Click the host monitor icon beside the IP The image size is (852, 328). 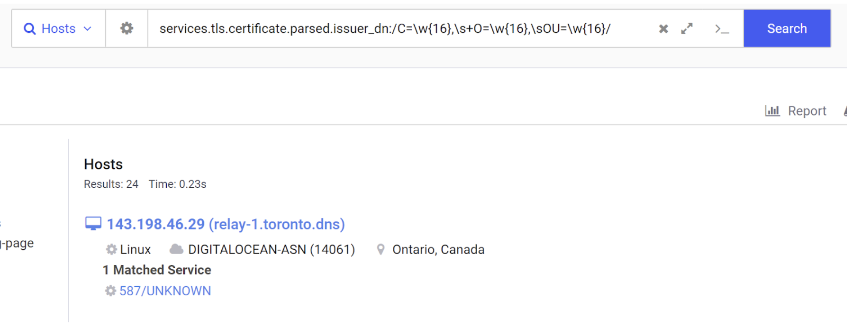[x=94, y=223]
